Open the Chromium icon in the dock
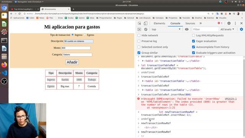Image resolution: width=245 pixels, height=138 pixels. (4, 8)
